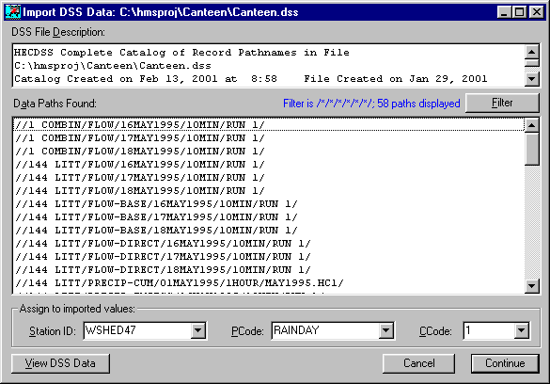Click the DSS File Description scrollbar thumb

532,63
